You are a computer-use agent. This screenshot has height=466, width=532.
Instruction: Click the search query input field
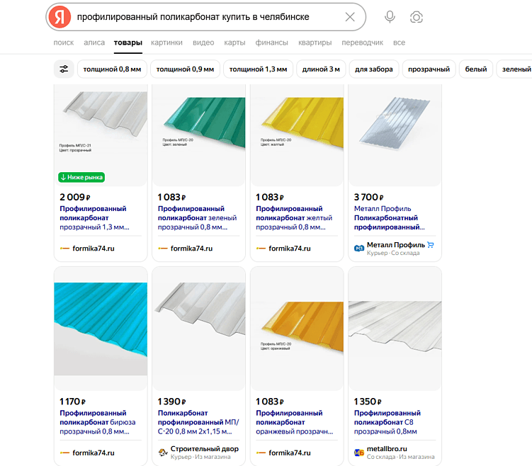(x=205, y=17)
